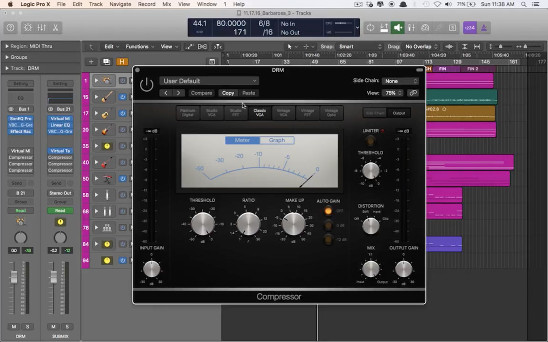This screenshot has width=548, height=342.
Task: Set Auto Gain to OFF
Action: (x=328, y=211)
